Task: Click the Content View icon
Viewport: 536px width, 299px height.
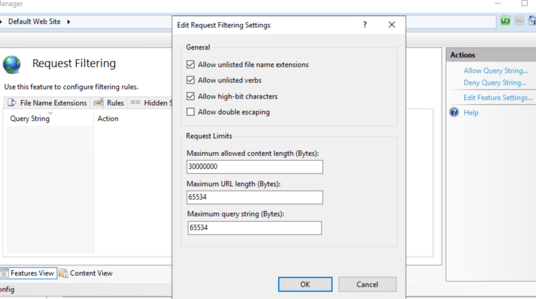Action: [x=64, y=273]
